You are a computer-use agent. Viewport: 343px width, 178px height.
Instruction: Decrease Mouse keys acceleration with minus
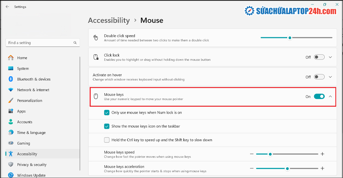coord(252,168)
